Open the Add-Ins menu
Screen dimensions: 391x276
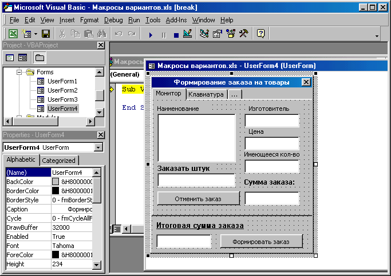[176, 20]
